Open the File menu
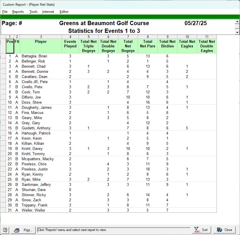 (5, 12)
